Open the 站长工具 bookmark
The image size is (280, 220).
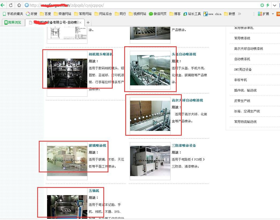click(x=192, y=14)
